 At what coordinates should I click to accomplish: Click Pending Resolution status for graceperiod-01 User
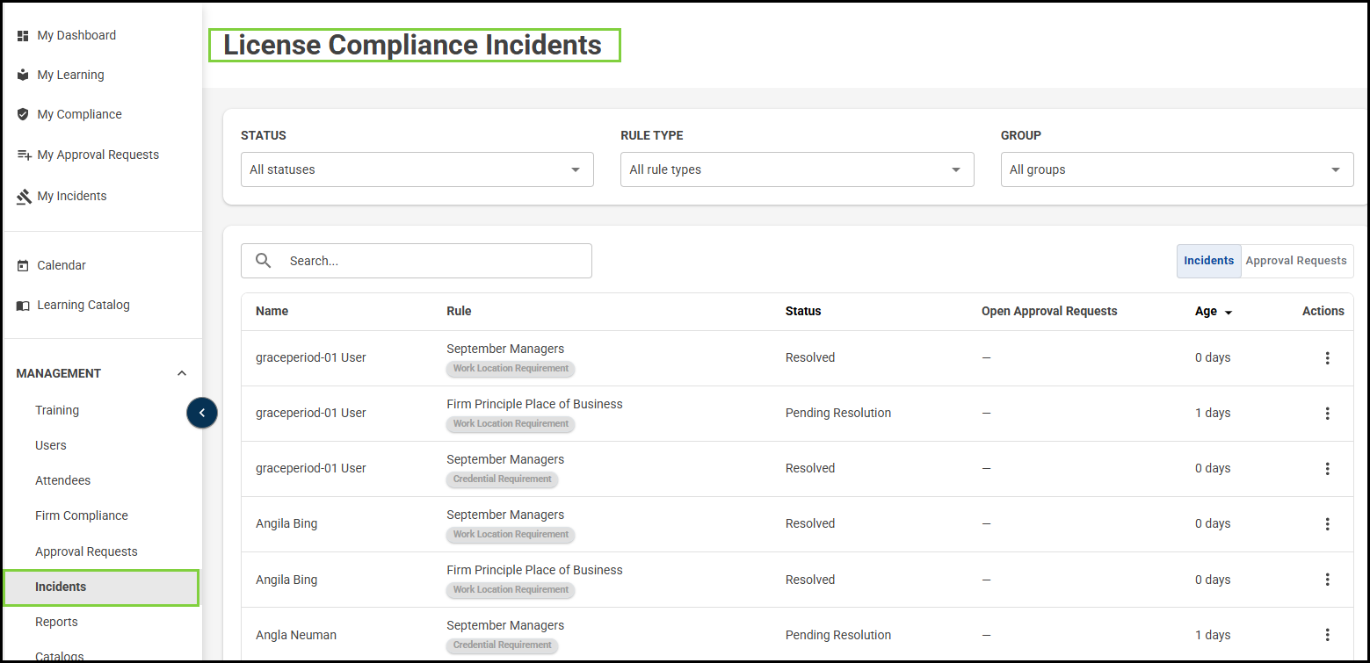(x=838, y=413)
